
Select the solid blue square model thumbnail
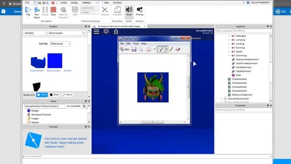click(x=55, y=61)
